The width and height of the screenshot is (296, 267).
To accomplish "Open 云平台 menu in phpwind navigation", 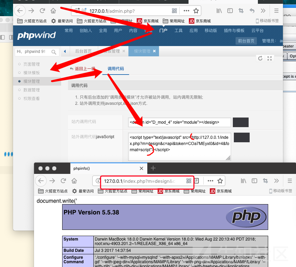I will coord(257,31).
